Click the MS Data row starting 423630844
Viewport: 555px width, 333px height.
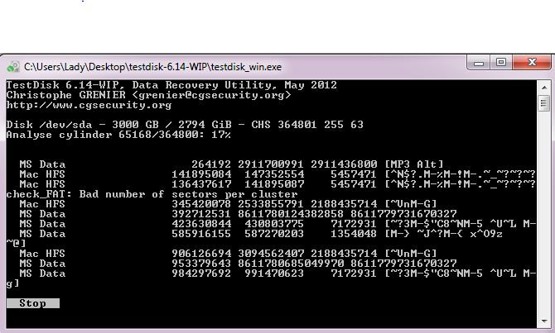point(277,224)
